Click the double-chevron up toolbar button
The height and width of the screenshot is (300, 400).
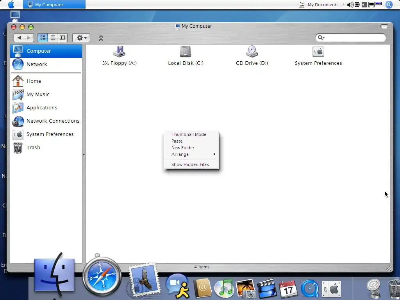101,38
